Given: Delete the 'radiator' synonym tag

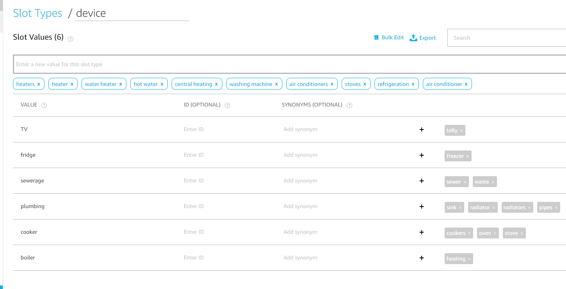Looking at the screenshot, I should 494,208.
